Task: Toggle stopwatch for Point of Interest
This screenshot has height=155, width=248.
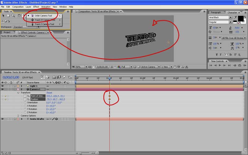Action: pyautogui.click(x=25, y=96)
